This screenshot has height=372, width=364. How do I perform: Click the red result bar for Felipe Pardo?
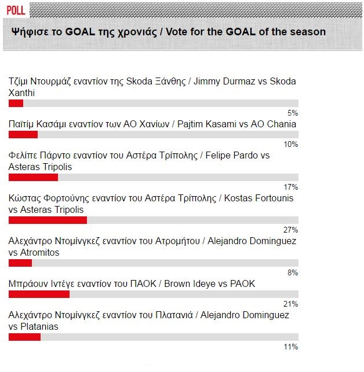click(33, 178)
